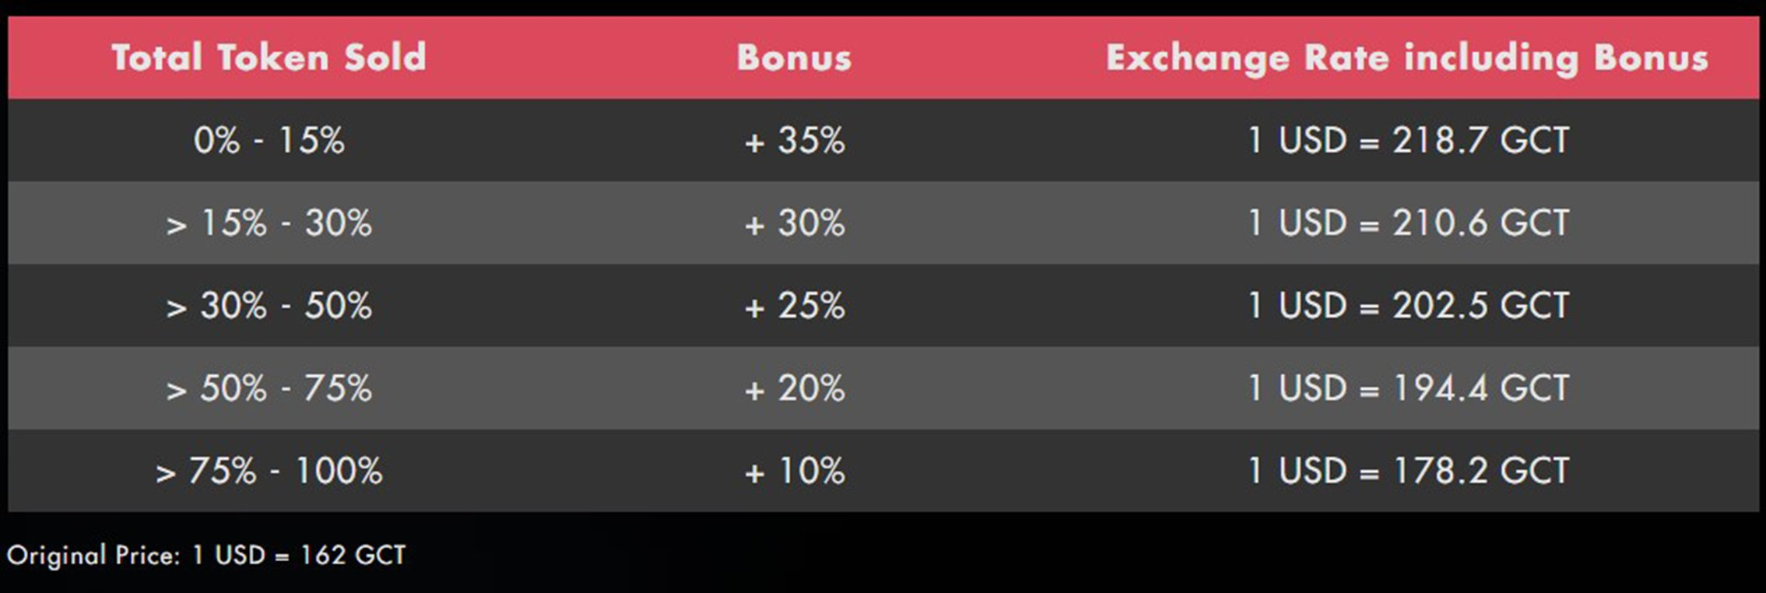Click the 'Original Price:' label below the table
The width and height of the screenshot is (1766, 593).
pos(93,556)
